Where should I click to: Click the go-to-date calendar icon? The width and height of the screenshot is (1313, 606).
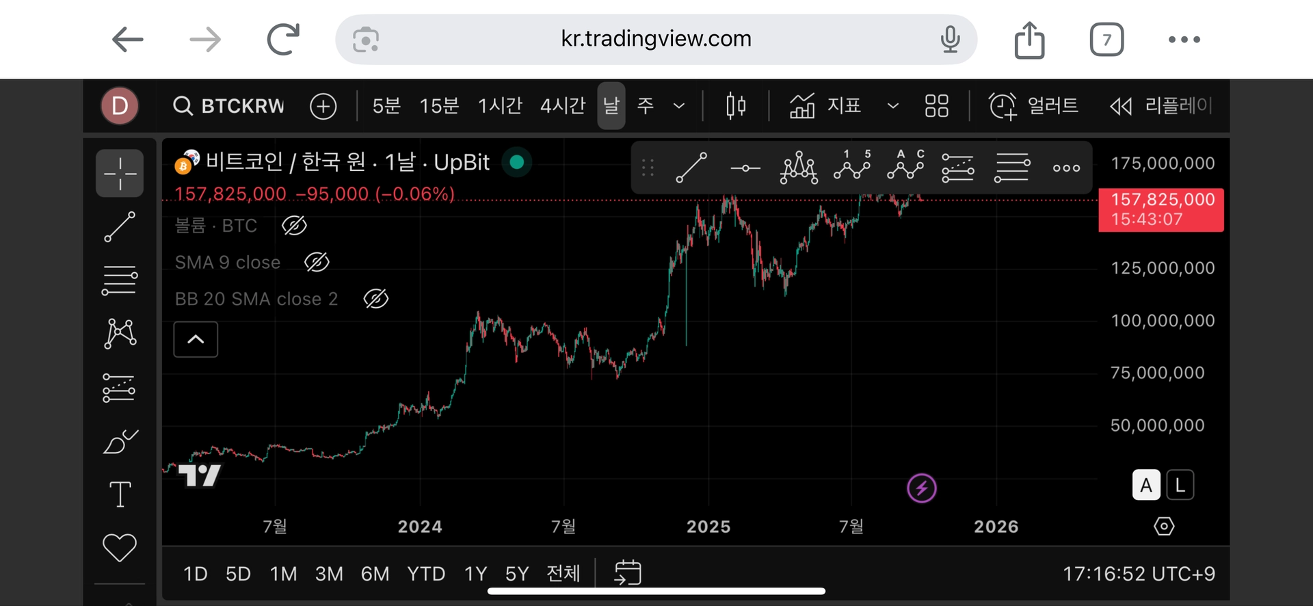628,572
